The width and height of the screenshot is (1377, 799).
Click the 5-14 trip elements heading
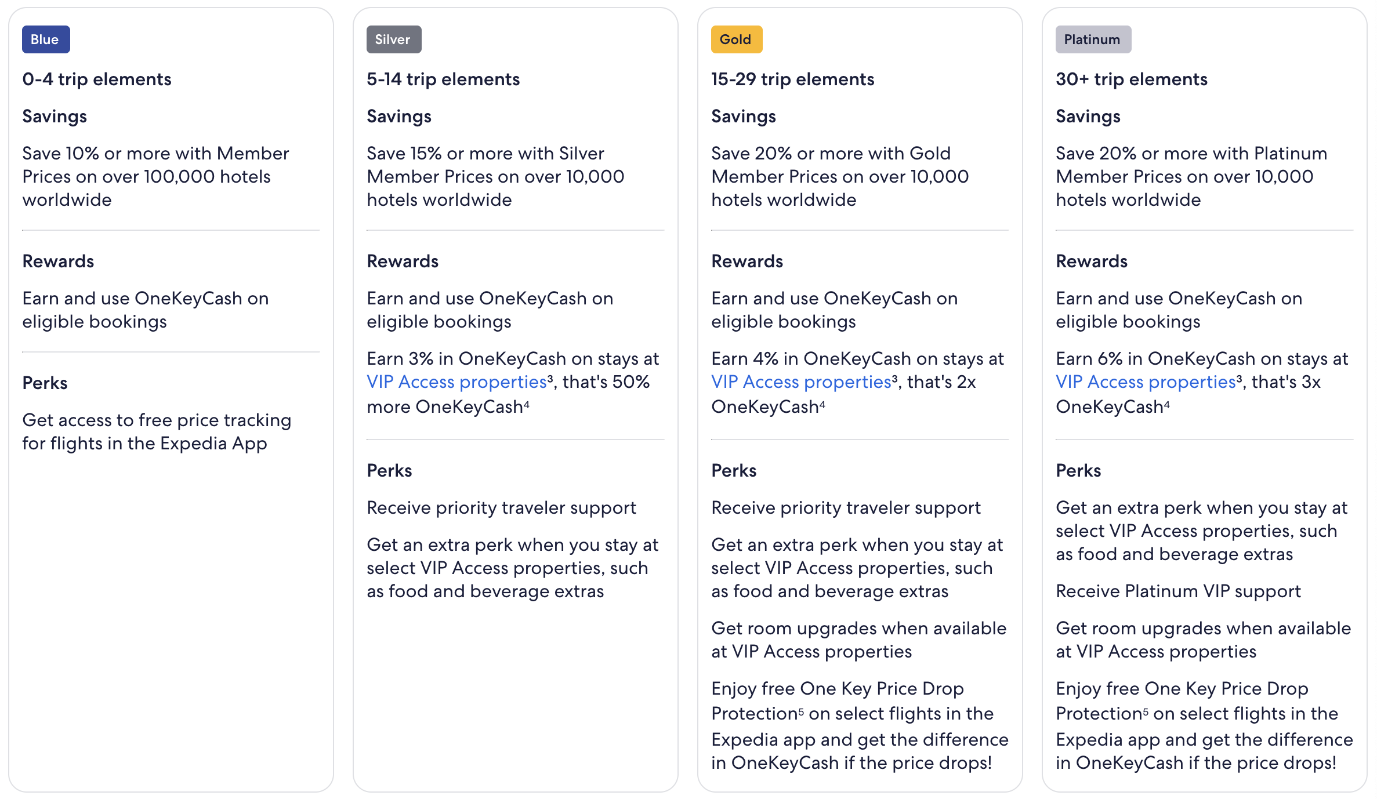(x=443, y=79)
